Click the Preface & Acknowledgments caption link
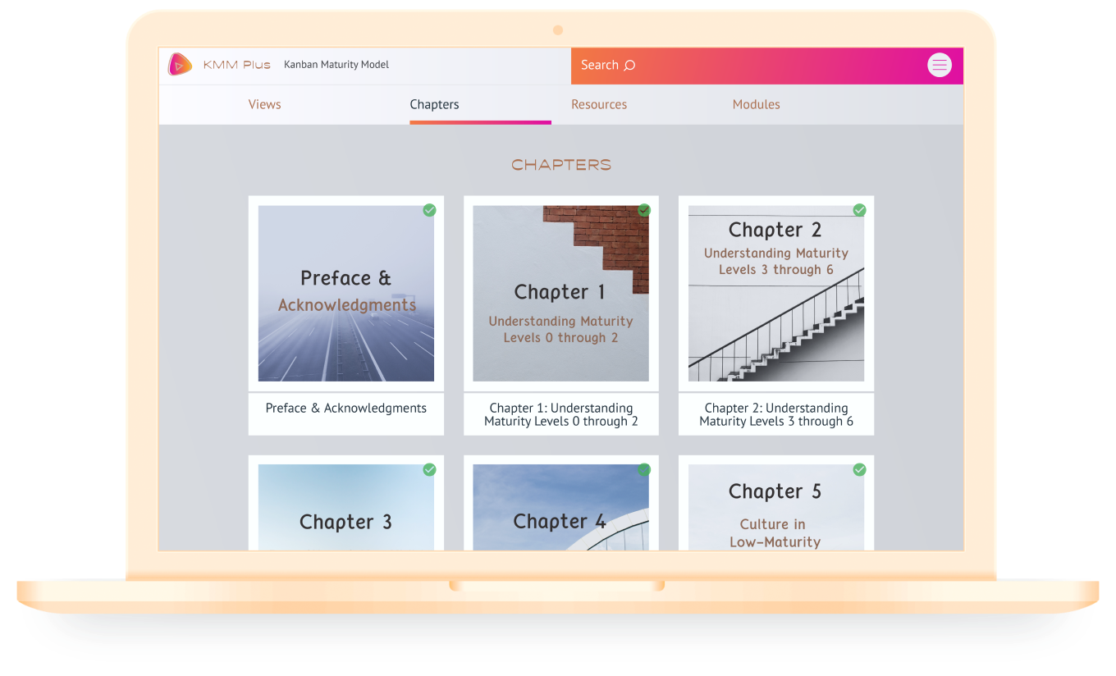This screenshot has height=676, width=1116. (x=346, y=408)
